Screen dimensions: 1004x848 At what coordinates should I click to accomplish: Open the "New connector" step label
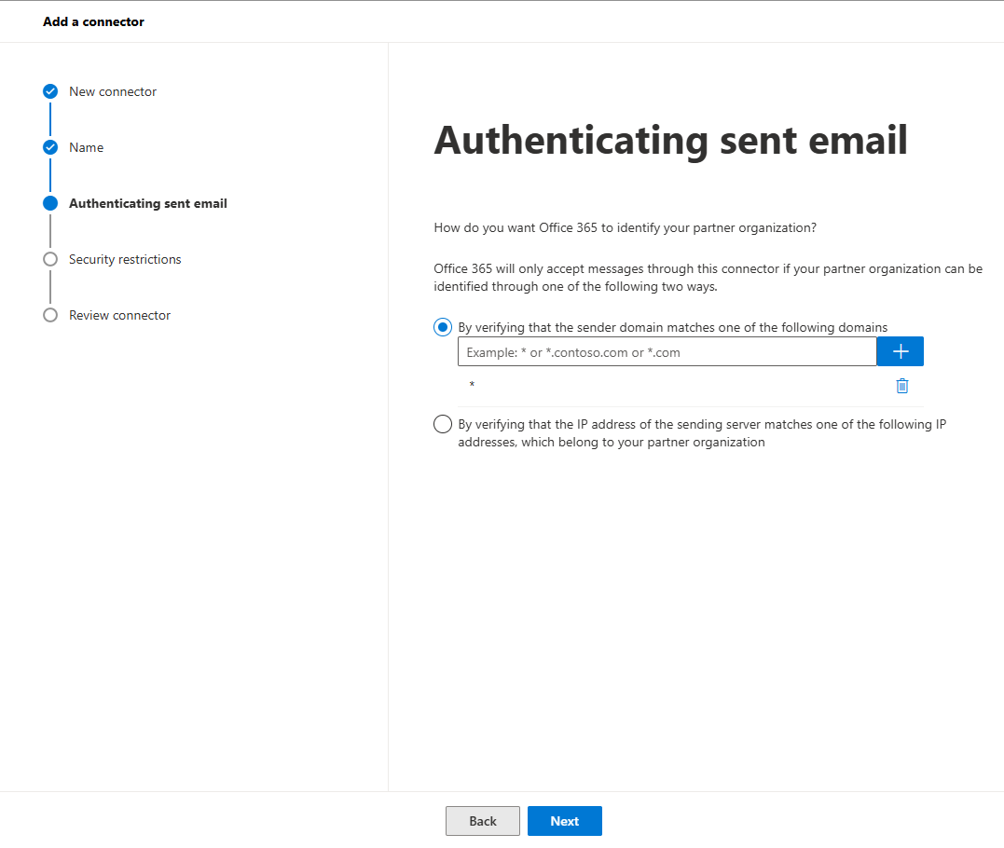[x=113, y=91]
